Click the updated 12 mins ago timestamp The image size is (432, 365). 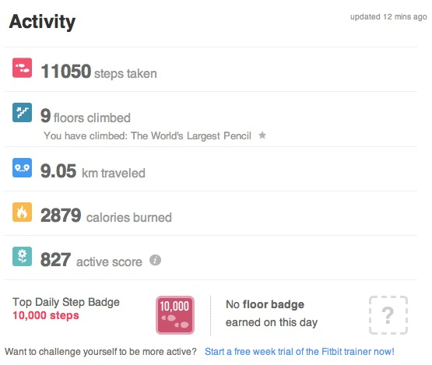click(x=388, y=17)
